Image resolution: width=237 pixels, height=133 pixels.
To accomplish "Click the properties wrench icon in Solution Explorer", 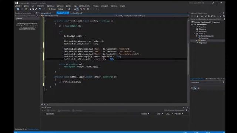I will pyautogui.click(x=221, y=16).
